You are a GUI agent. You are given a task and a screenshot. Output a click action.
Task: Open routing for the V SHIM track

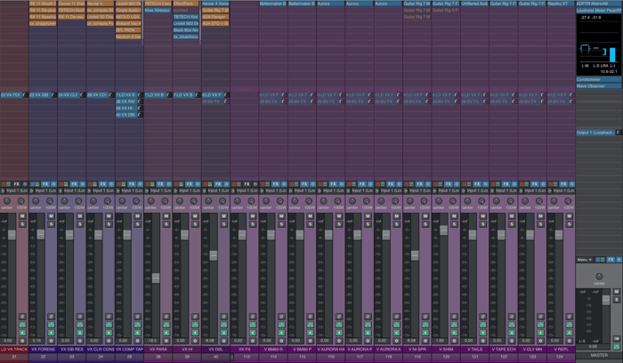(x=455, y=325)
